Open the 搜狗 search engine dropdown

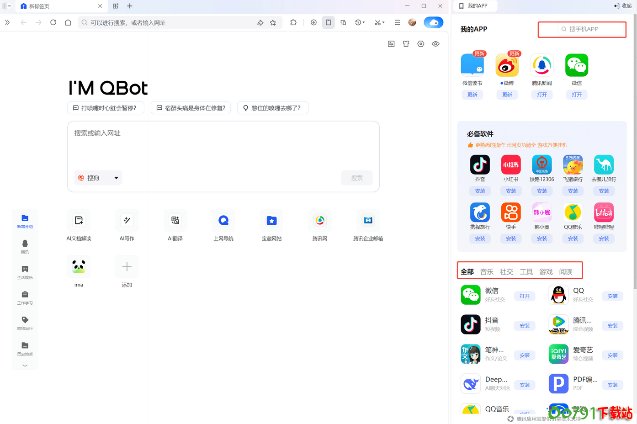(x=98, y=178)
